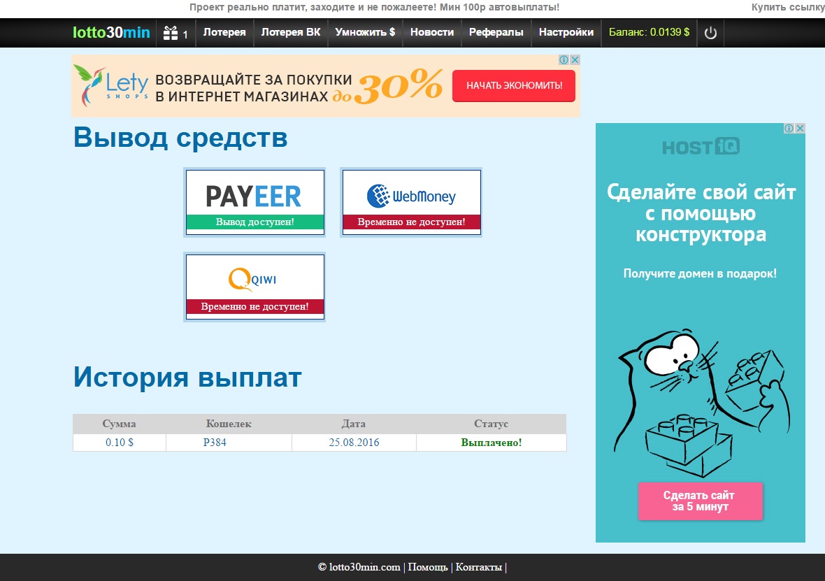Open the Новости section
The image size is (825, 581).
[x=431, y=32]
